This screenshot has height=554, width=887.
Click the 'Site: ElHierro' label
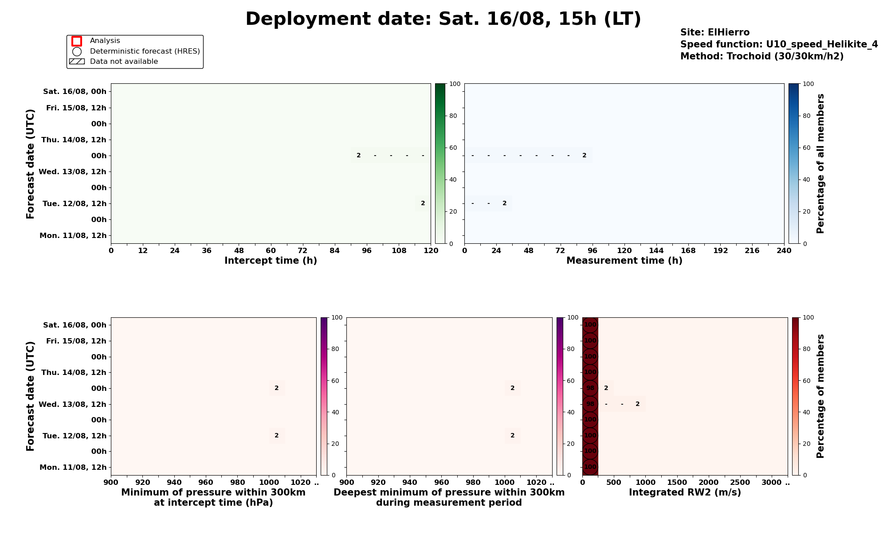click(715, 32)
